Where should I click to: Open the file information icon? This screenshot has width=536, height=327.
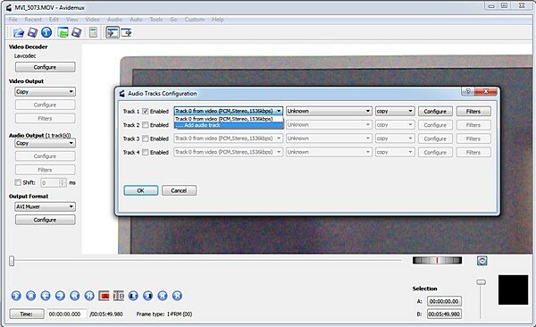[x=46, y=32]
